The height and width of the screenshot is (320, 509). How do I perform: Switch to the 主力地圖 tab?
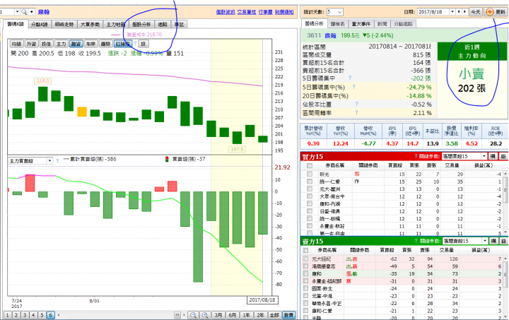(x=115, y=24)
